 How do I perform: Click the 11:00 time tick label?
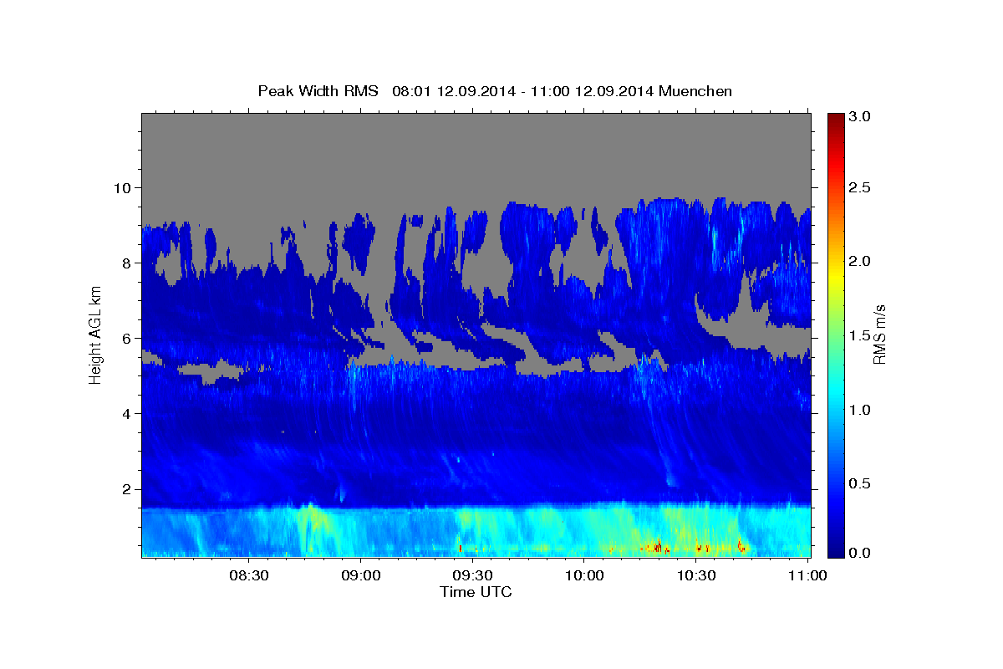click(807, 575)
